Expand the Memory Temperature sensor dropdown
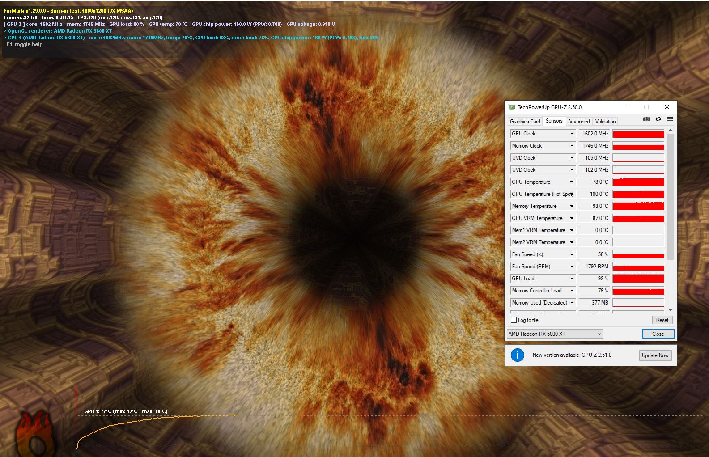 pos(572,206)
